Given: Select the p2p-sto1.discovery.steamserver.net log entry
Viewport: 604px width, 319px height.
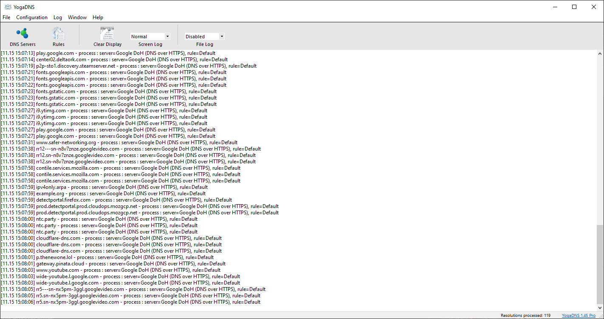Looking at the screenshot, I should click(x=129, y=66).
